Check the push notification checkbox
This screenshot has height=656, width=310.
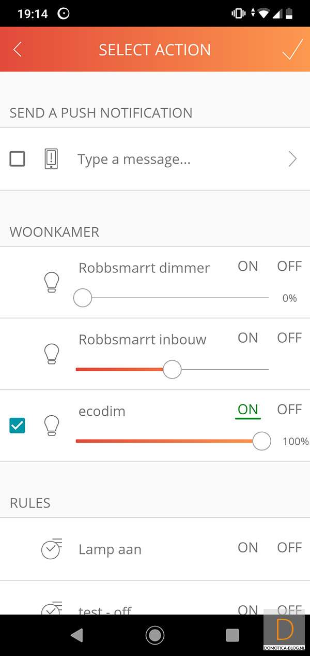pyautogui.click(x=18, y=159)
